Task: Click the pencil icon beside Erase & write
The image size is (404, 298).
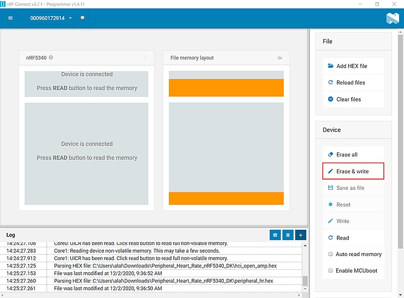Action: 330,171
